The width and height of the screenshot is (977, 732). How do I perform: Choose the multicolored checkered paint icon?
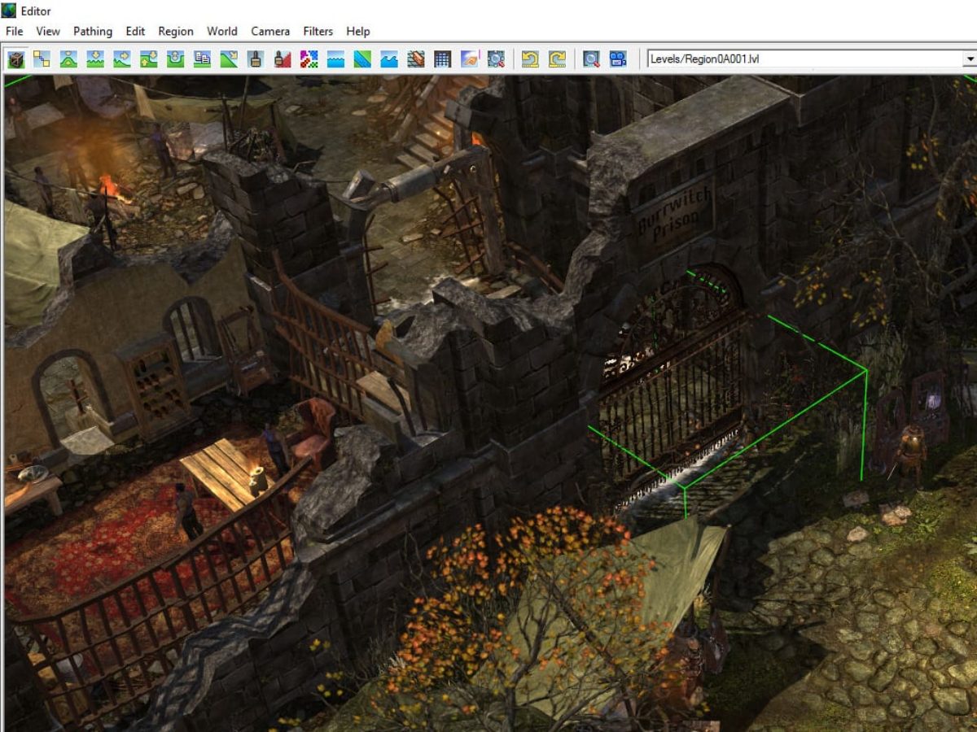click(x=309, y=59)
